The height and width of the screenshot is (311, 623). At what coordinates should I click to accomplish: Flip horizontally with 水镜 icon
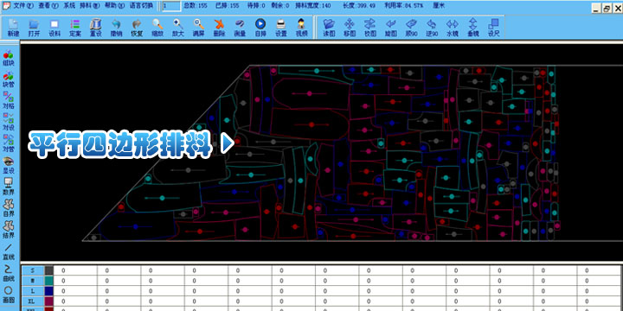pyautogui.click(x=453, y=28)
